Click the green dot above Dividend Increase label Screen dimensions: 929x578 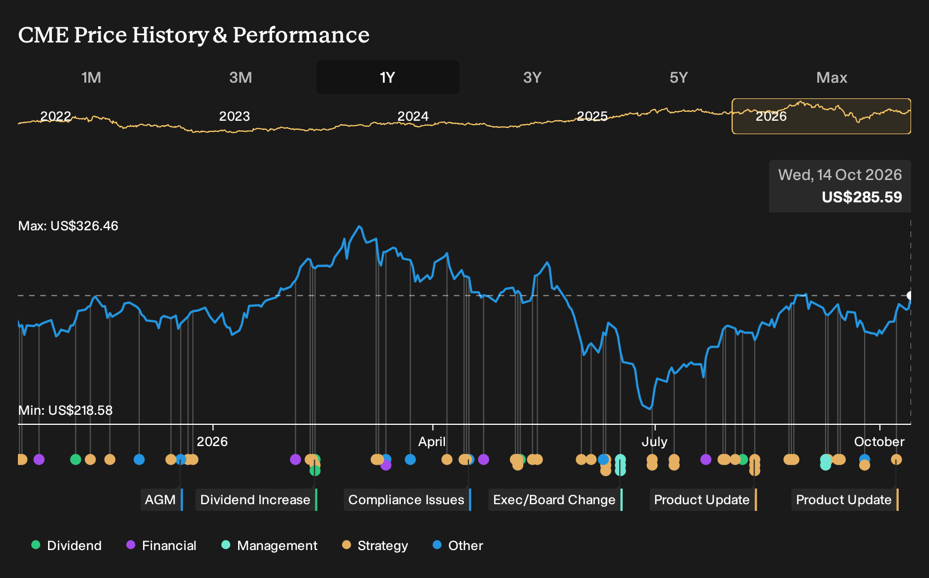[x=315, y=471]
